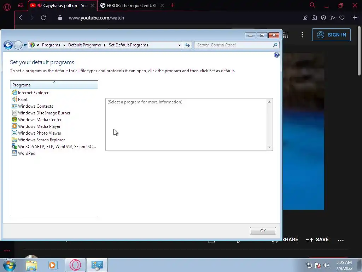This screenshot has height=272, width=362.
Task: Open YouTube apps grid icon
Action: coord(286,35)
